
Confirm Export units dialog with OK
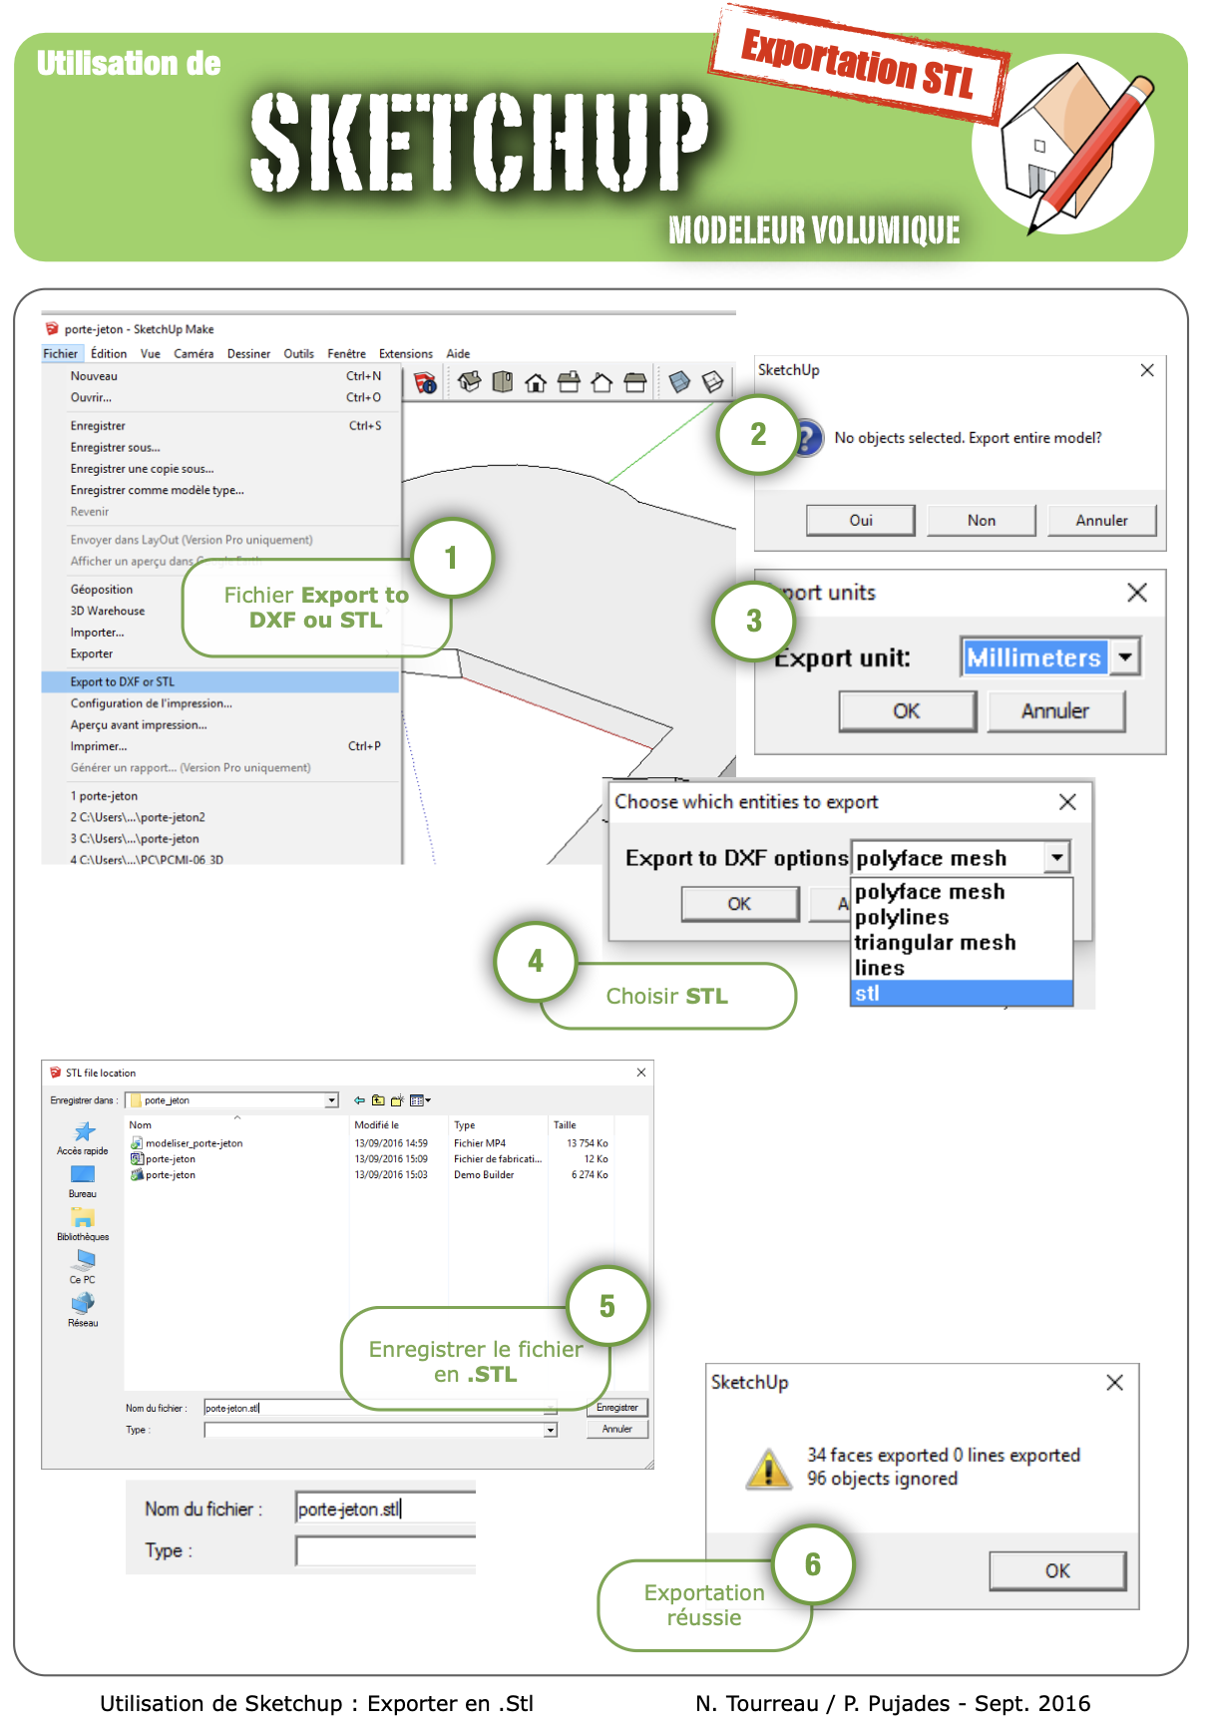(907, 711)
